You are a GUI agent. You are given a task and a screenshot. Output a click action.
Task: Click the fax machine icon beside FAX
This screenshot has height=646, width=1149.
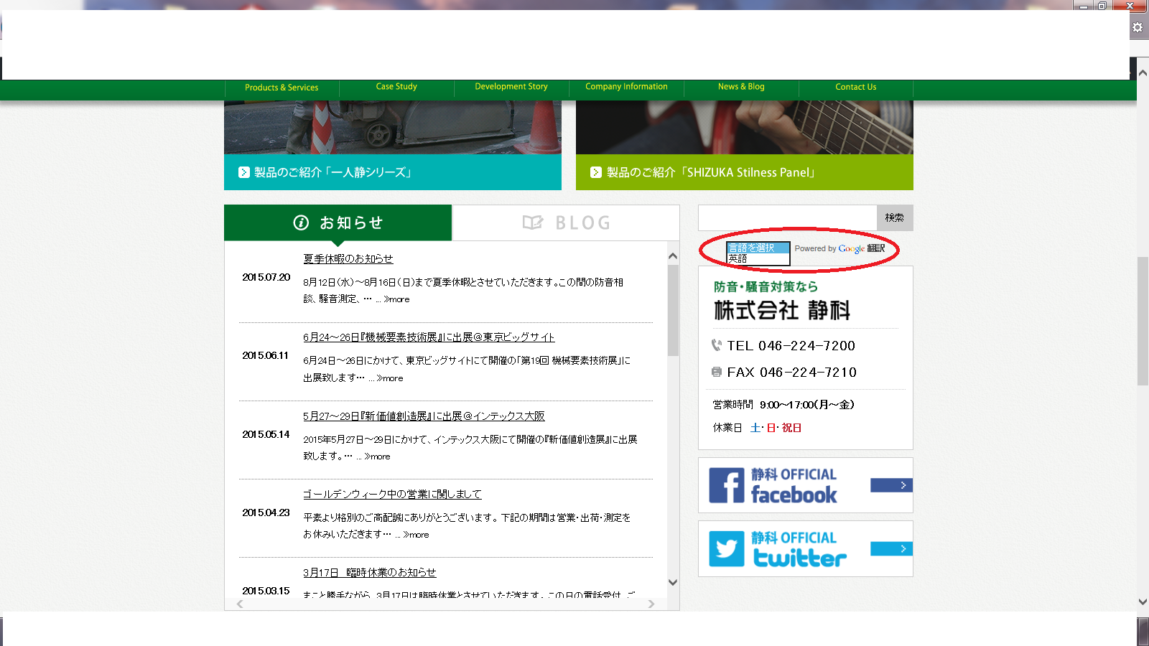click(716, 372)
